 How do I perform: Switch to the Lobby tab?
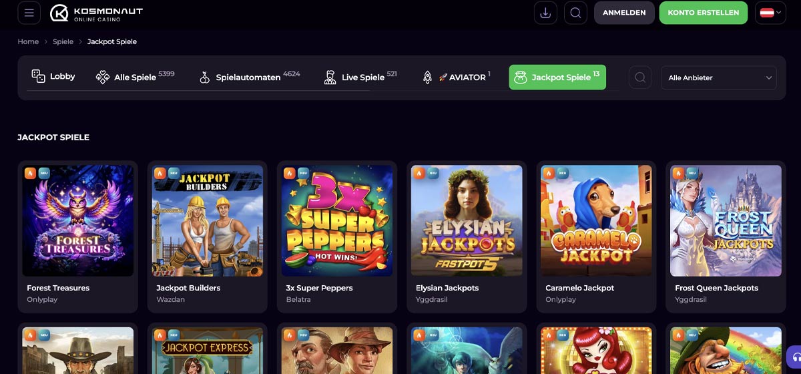(x=53, y=77)
